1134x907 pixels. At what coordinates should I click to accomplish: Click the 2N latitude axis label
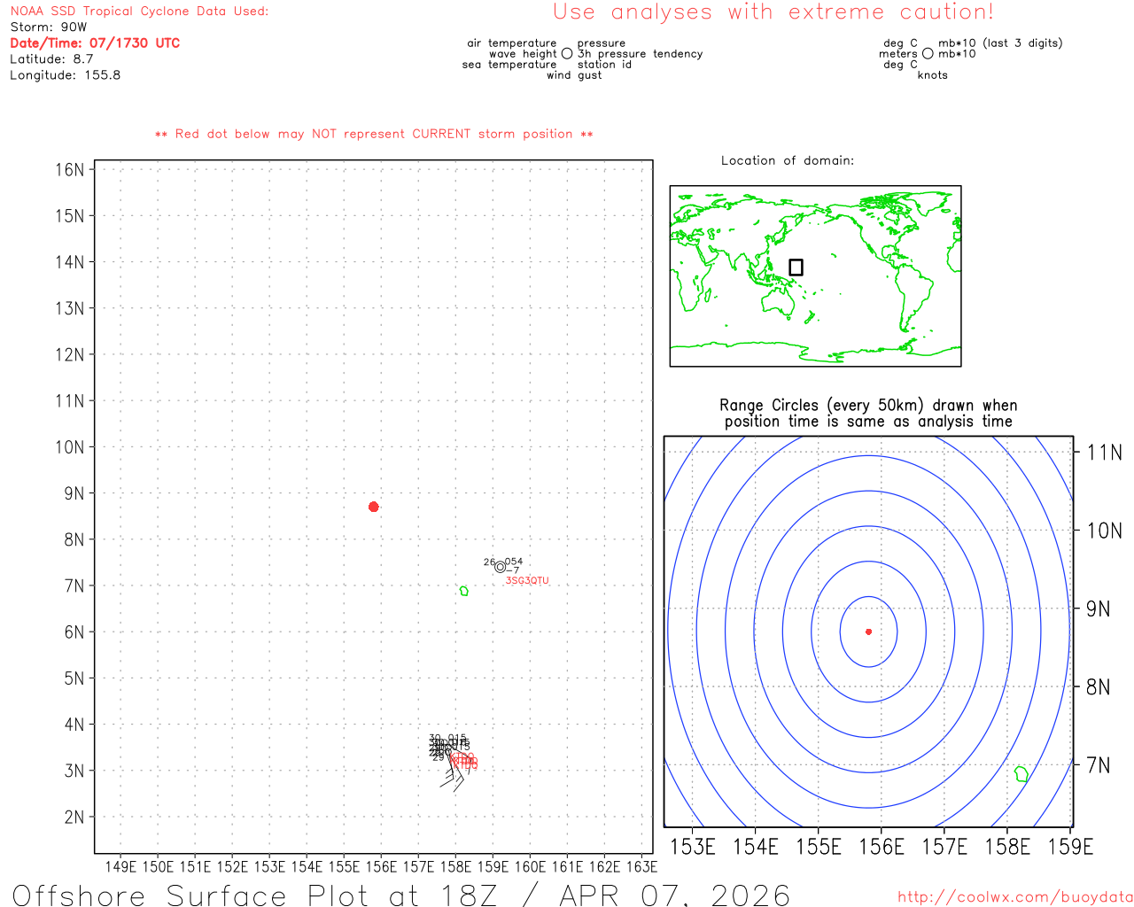74,818
